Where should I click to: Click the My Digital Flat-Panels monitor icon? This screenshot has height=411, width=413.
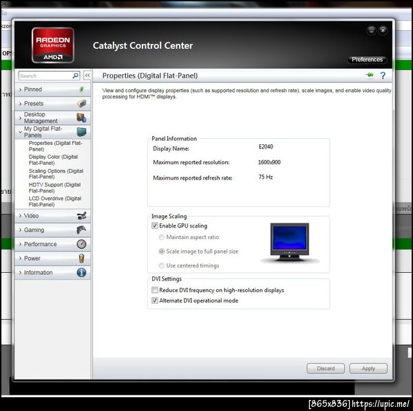point(81,132)
